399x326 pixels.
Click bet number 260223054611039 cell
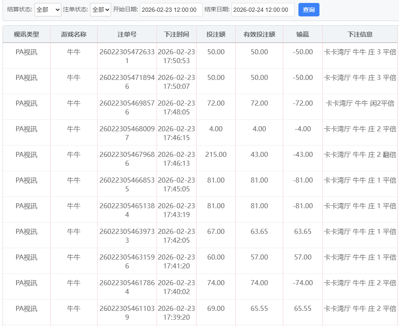click(127, 313)
